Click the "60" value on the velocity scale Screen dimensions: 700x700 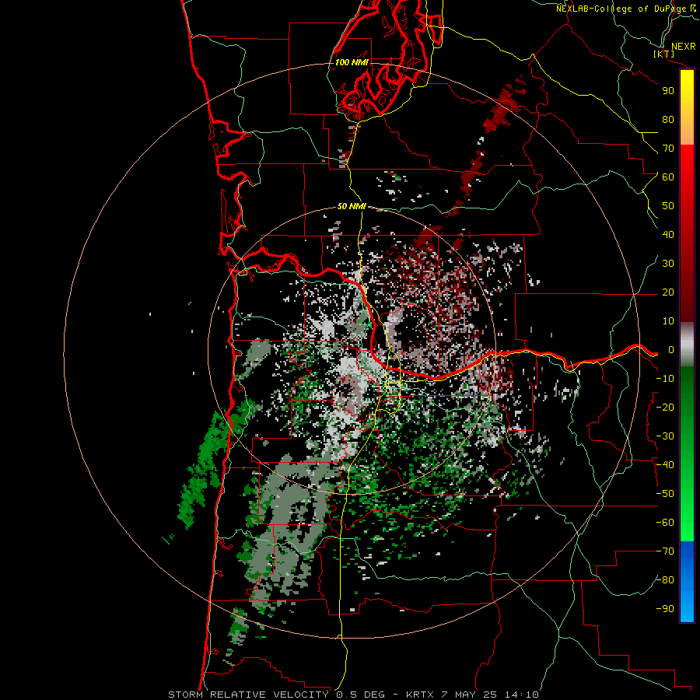coord(668,177)
